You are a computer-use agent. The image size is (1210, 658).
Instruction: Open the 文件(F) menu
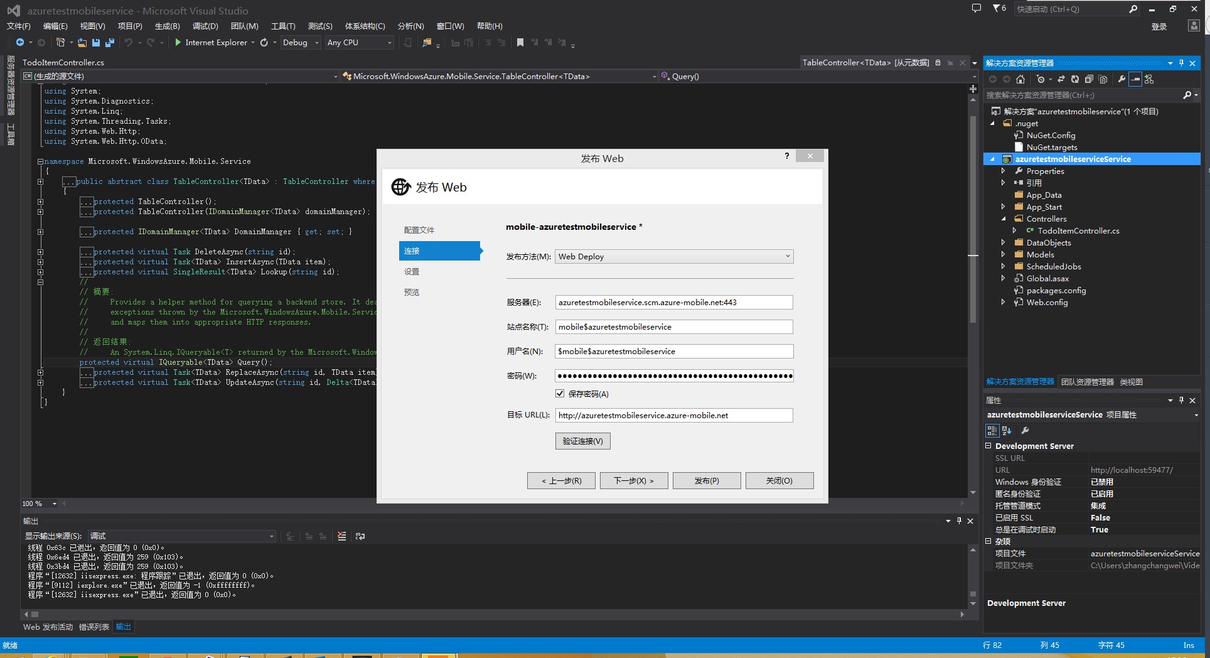click(18, 26)
